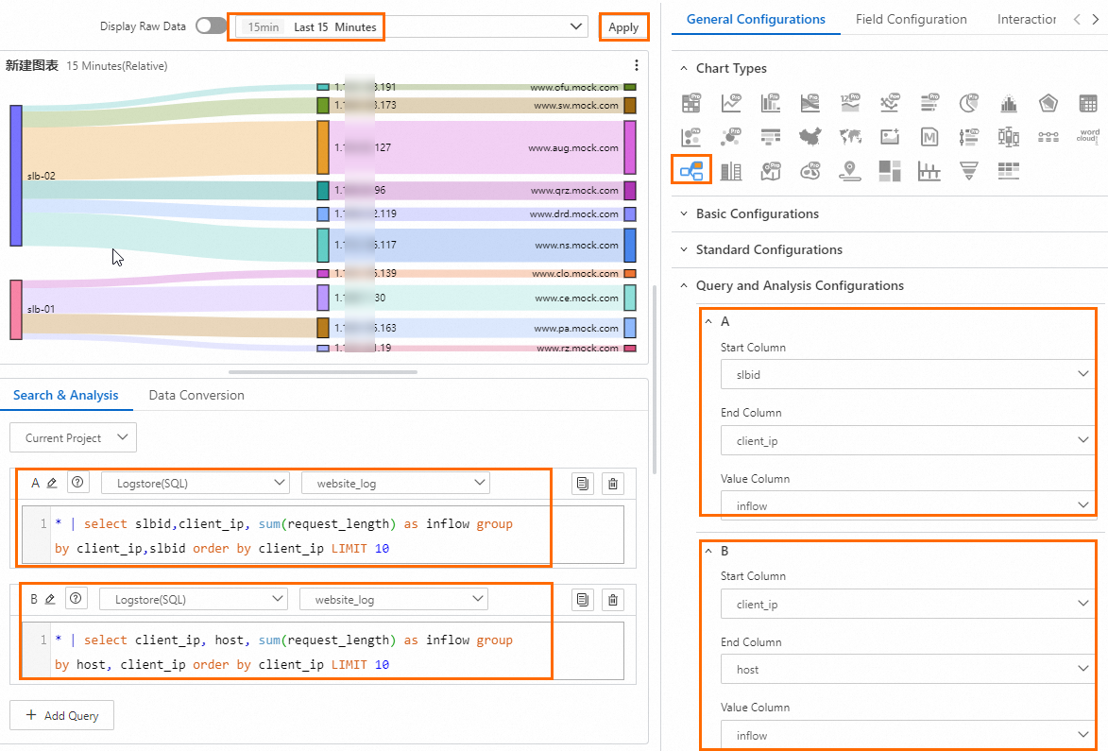The width and height of the screenshot is (1108, 751).
Task: Open query B's Logstore(SQL) source type dropdown
Action: point(194,600)
